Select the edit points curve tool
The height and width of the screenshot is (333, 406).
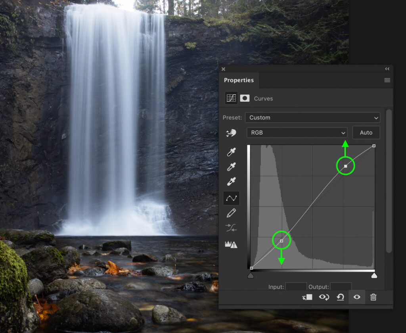[231, 198]
